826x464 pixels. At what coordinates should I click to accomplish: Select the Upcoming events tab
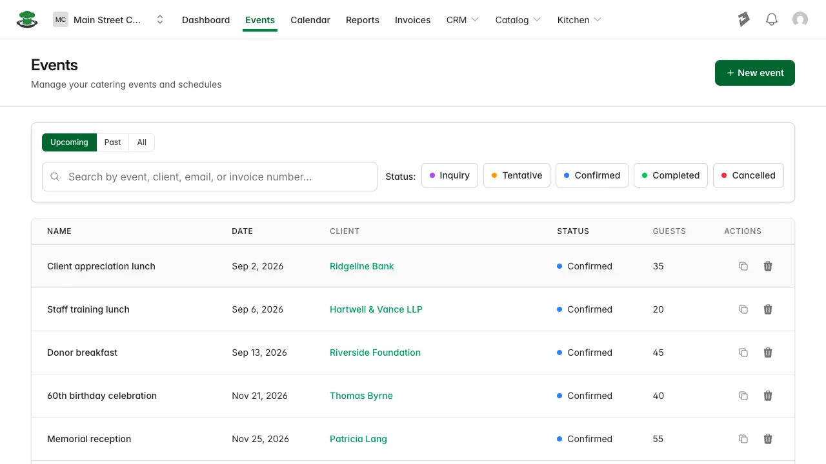coord(69,142)
